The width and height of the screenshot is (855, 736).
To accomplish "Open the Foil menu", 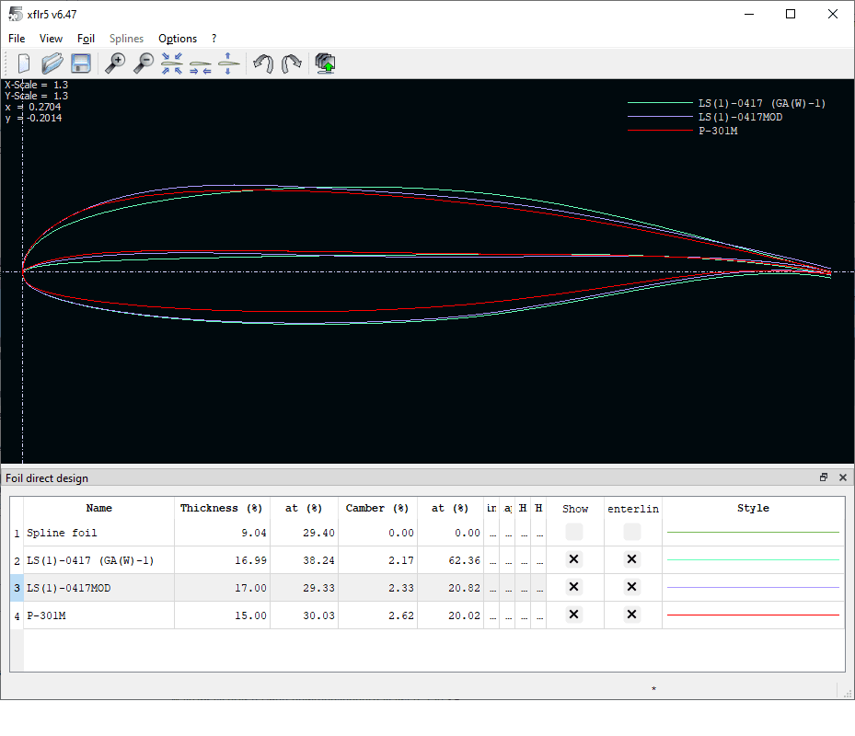I will (x=86, y=39).
